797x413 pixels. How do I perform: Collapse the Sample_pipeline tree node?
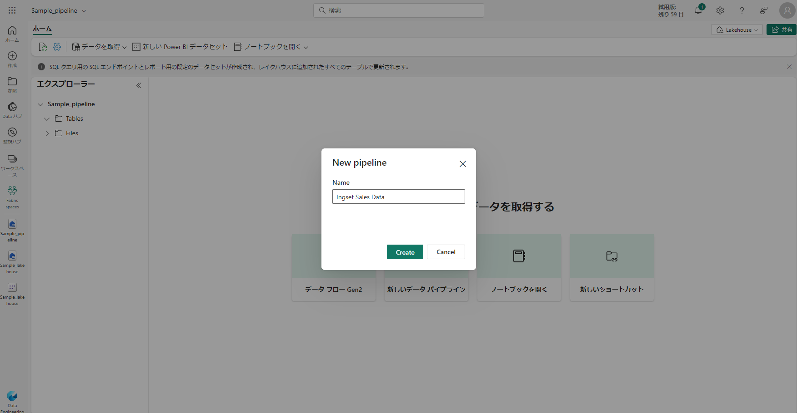[x=40, y=104]
